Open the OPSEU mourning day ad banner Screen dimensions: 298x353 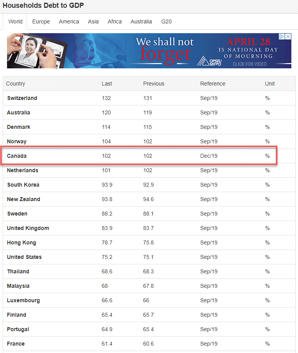(149, 51)
